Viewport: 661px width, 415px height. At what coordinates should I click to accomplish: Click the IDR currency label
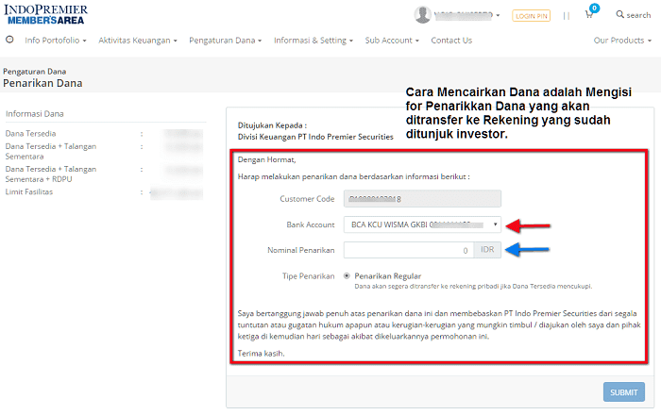(x=487, y=250)
